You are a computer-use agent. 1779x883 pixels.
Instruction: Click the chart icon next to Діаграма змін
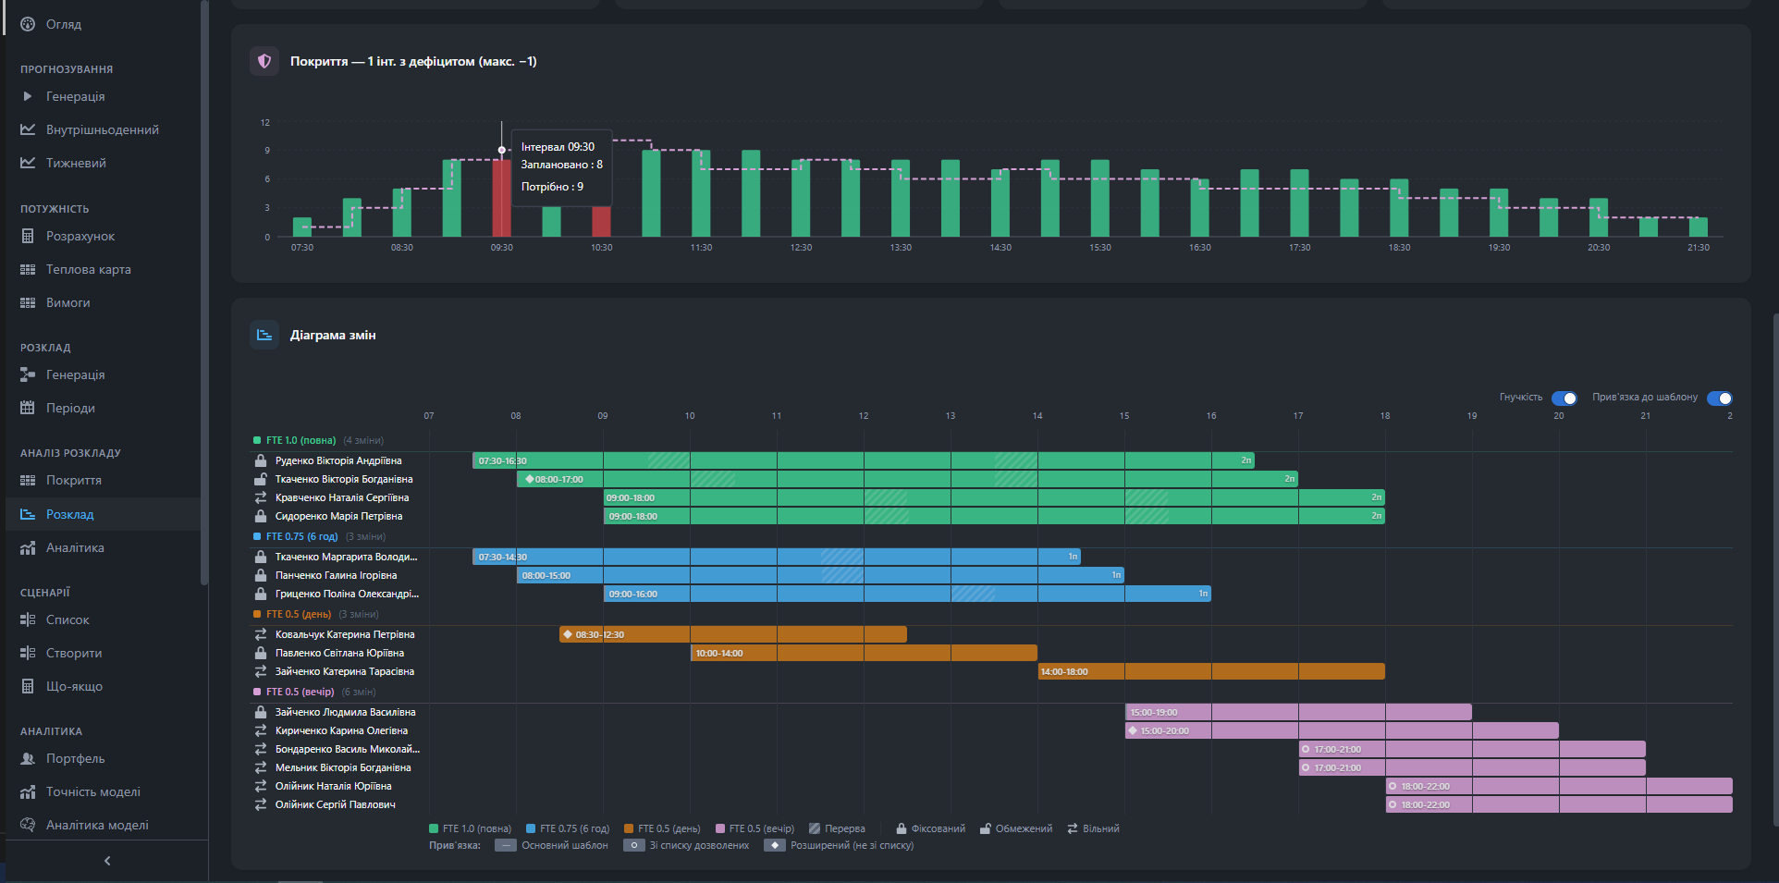264,335
